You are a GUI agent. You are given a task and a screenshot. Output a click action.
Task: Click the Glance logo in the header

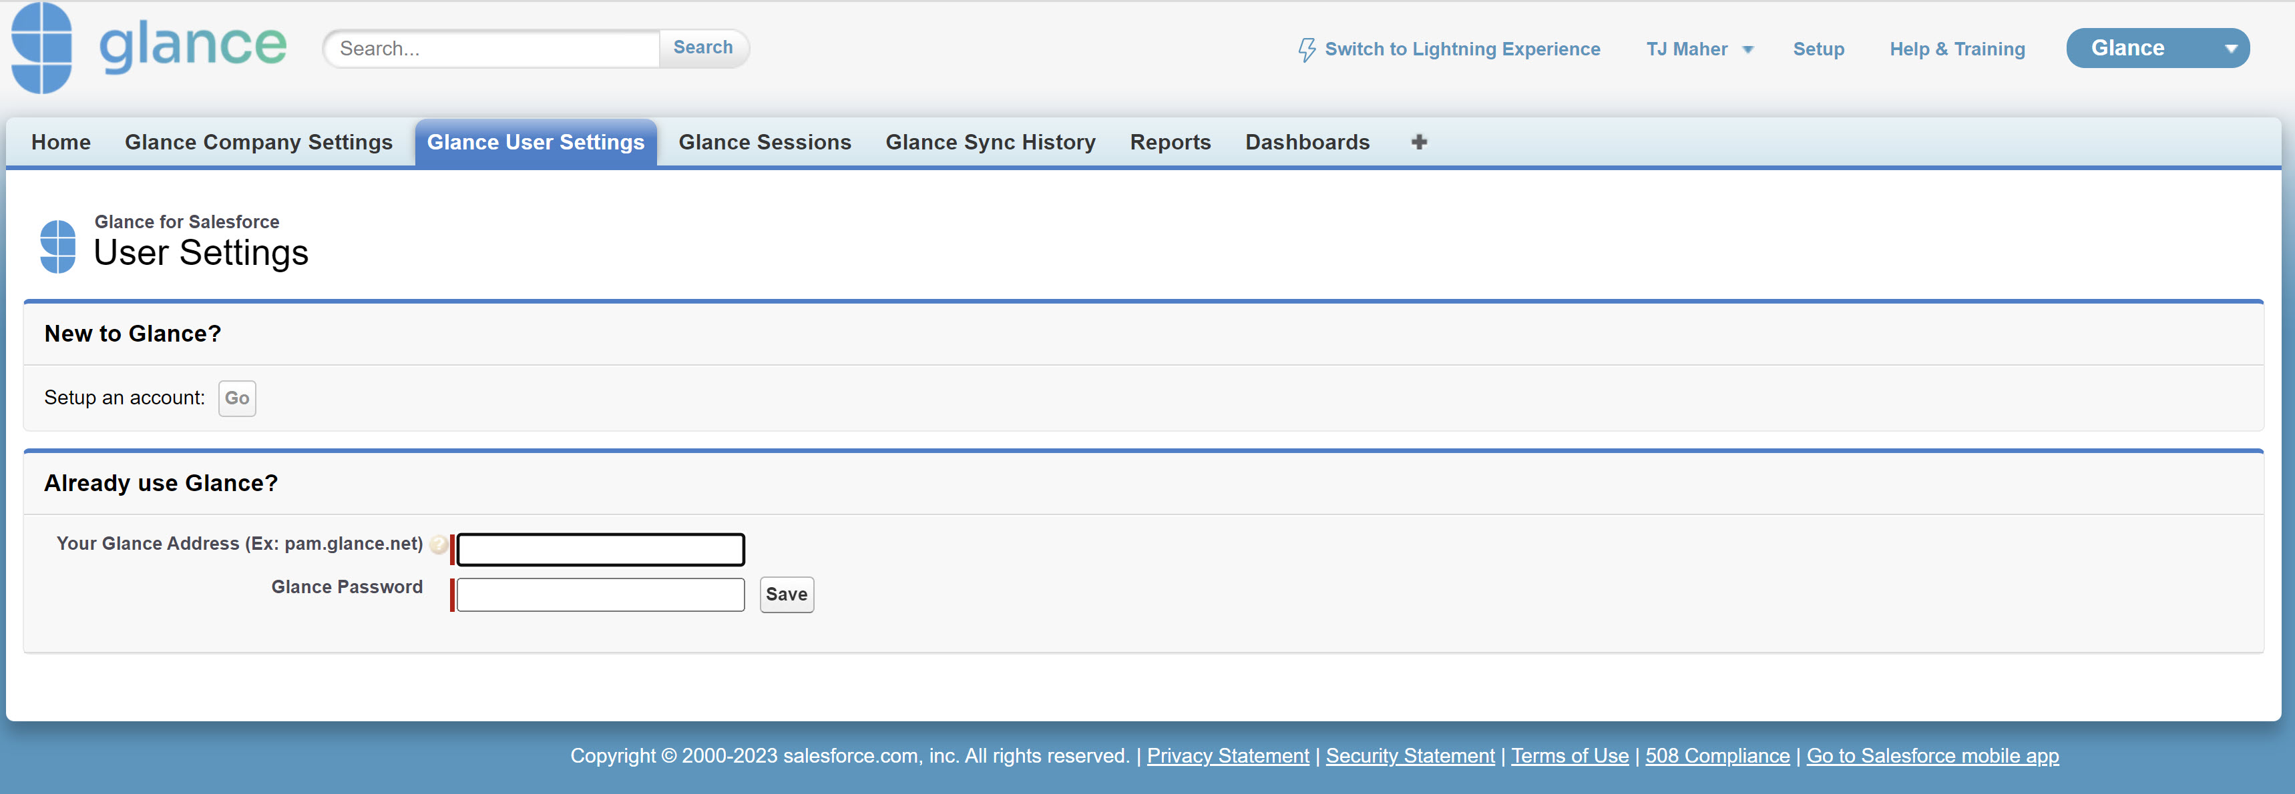(149, 47)
